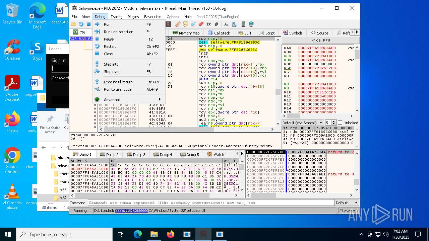
Task: Switch to the Memory Map tab
Action: [186, 33]
